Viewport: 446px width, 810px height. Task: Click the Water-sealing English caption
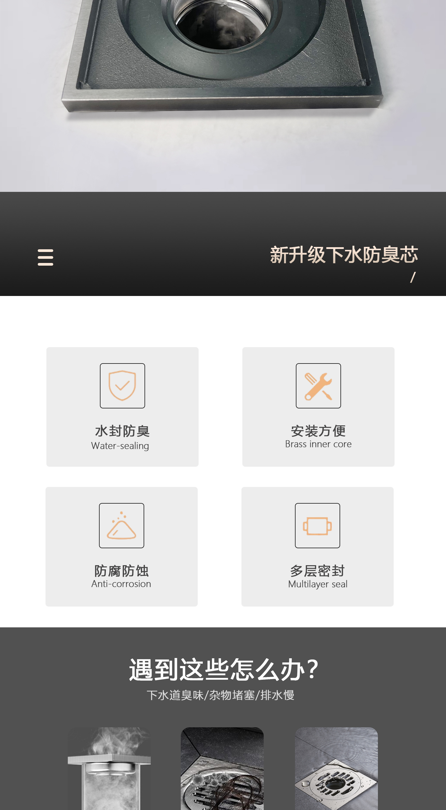120,446
